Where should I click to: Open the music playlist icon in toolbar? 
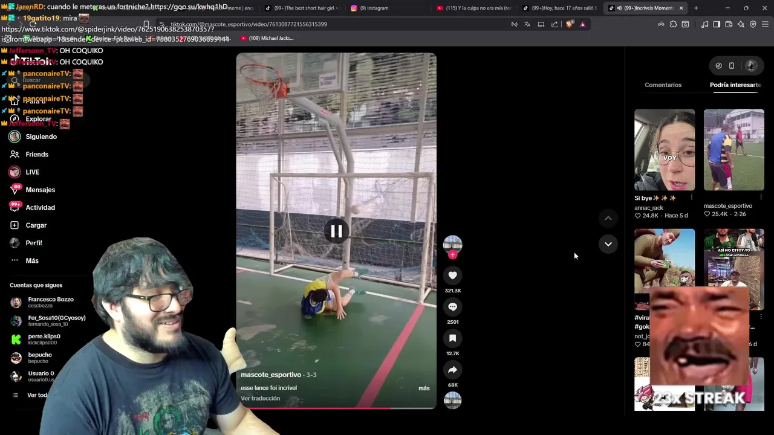[x=704, y=24]
